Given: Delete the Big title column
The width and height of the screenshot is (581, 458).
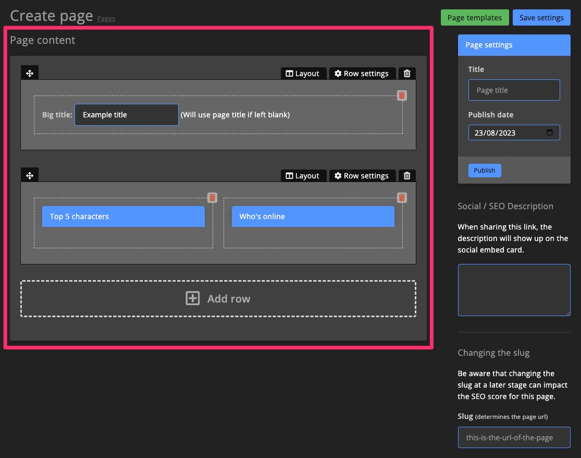Looking at the screenshot, I should click(402, 95).
